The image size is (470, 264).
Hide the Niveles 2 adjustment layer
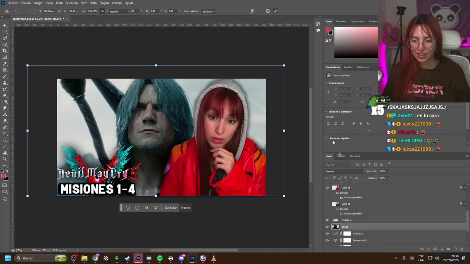327,220
